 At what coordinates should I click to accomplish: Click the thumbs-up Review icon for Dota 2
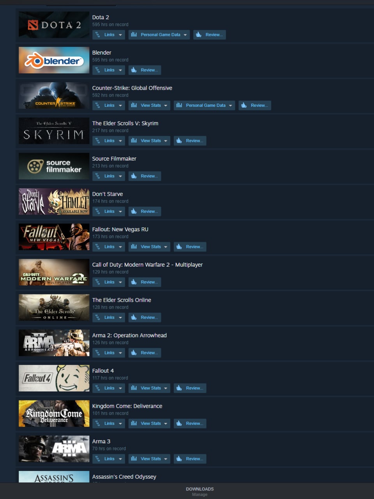[x=199, y=35]
